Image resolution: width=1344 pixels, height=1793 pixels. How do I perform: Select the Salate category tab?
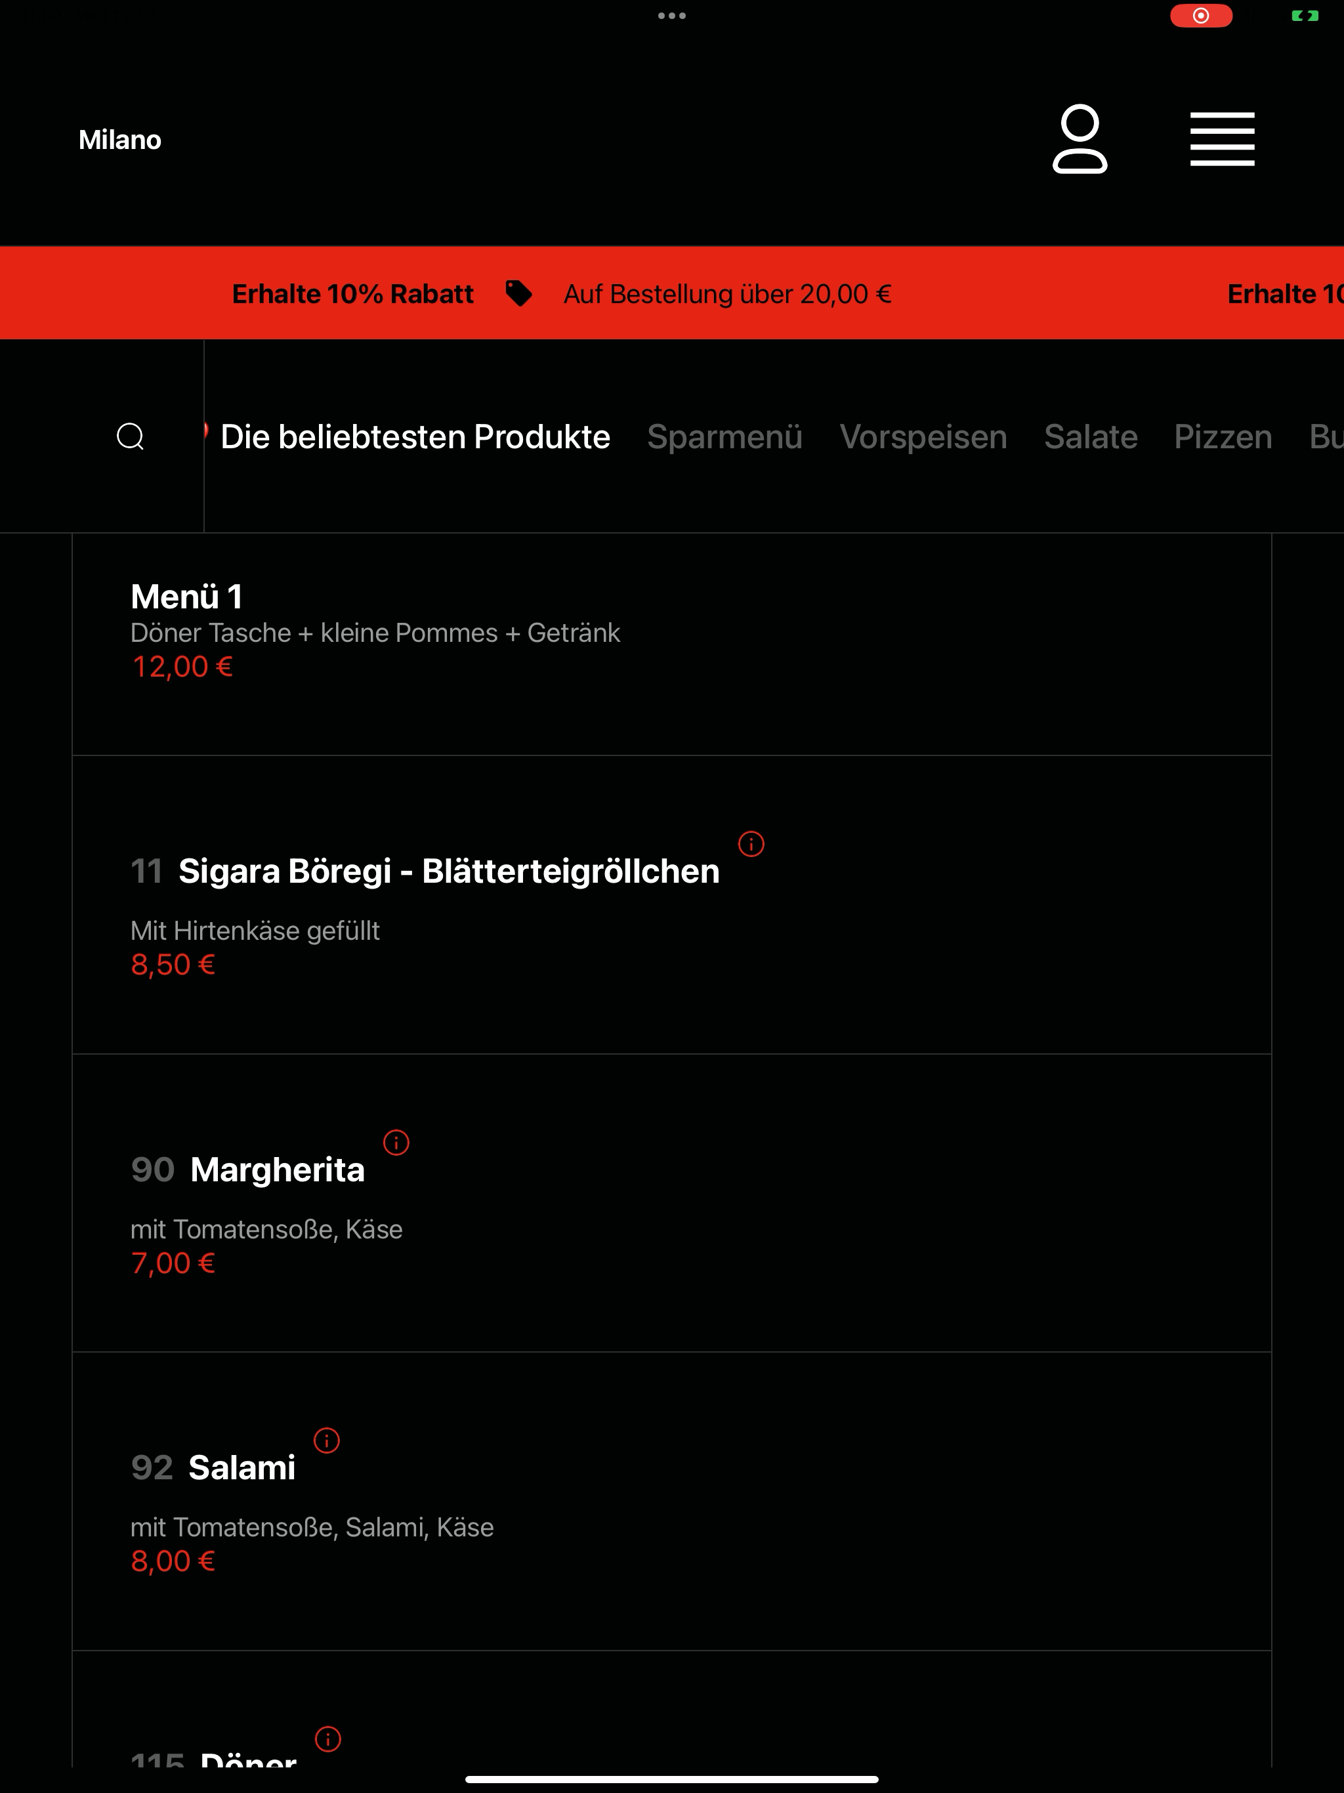(x=1090, y=437)
